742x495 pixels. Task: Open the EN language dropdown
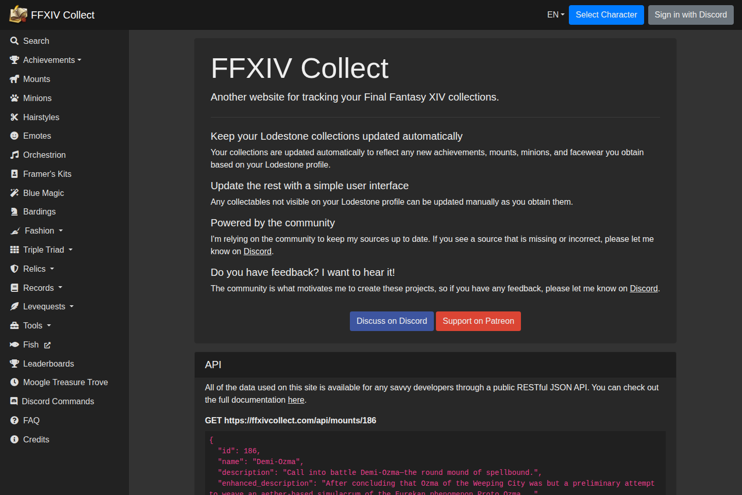tap(555, 15)
